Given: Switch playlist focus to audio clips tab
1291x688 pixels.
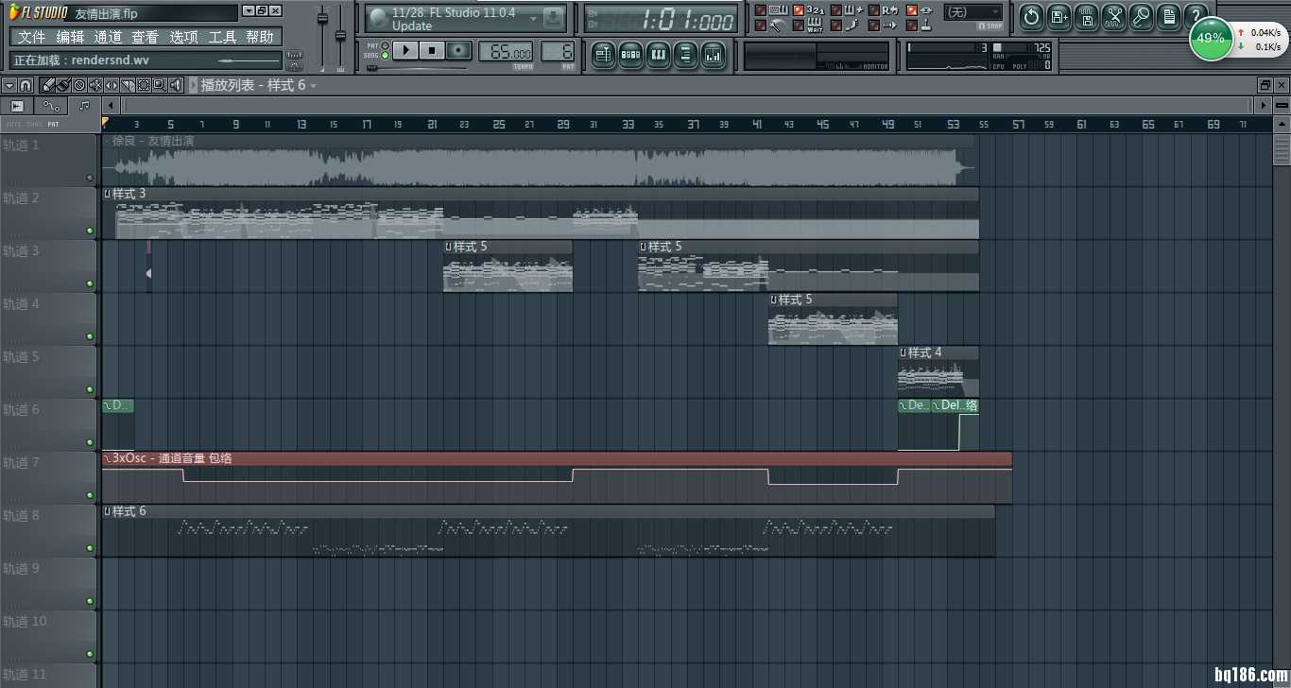Looking at the screenshot, I should pos(17,106).
